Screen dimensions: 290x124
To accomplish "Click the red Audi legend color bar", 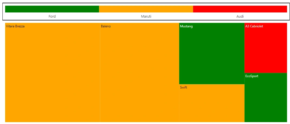I will (240, 9).
